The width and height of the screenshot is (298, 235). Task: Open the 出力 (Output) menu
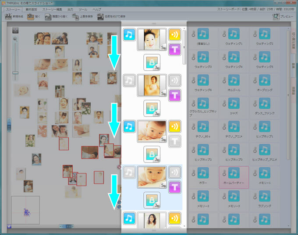pyautogui.click(x=70, y=9)
